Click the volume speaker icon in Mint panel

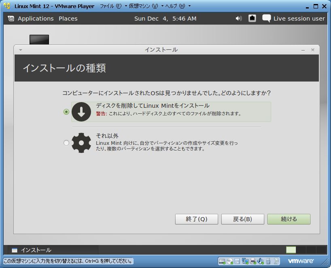pos(239,19)
